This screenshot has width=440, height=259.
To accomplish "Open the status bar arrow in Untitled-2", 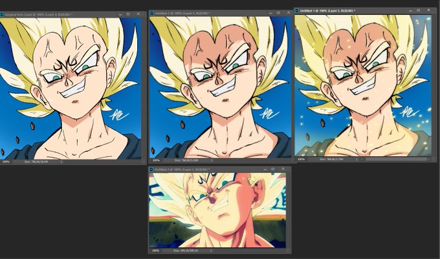I will (212, 160).
